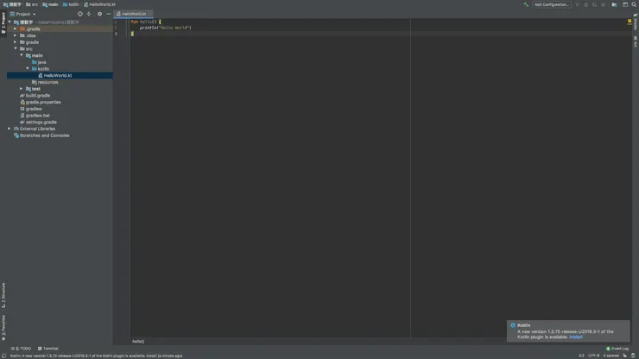The image size is (639, 359).
Task: Click Install link in Kotlin notification
Action: click(x=576, y=337)
